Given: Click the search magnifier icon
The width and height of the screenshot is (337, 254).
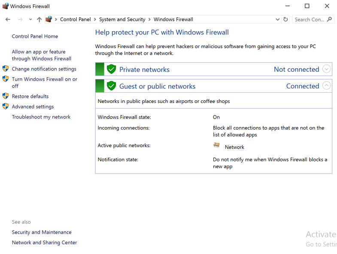Looking at the screenshot, I should (329, 19).
